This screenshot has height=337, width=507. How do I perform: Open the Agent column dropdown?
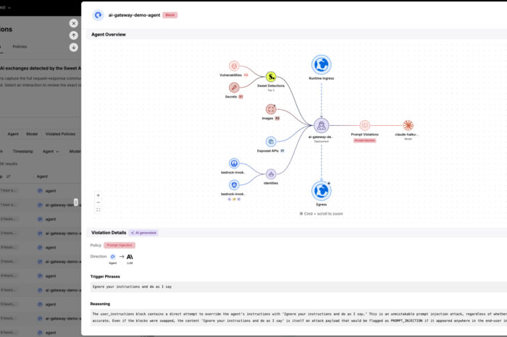click(x=51, y=151)
